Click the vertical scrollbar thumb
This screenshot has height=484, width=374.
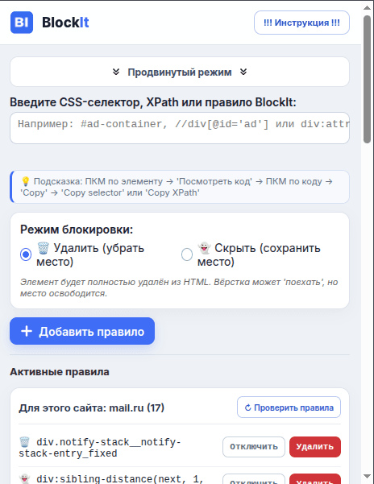[x=367, y=80]
